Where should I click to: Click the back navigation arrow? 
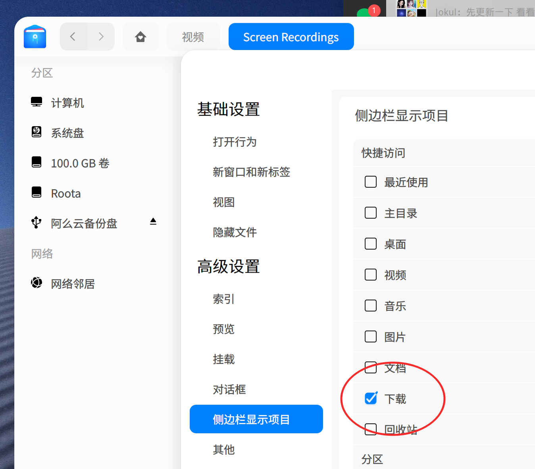coord(73,36)
